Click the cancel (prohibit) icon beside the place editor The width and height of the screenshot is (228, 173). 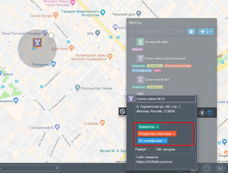pos(123,111)
